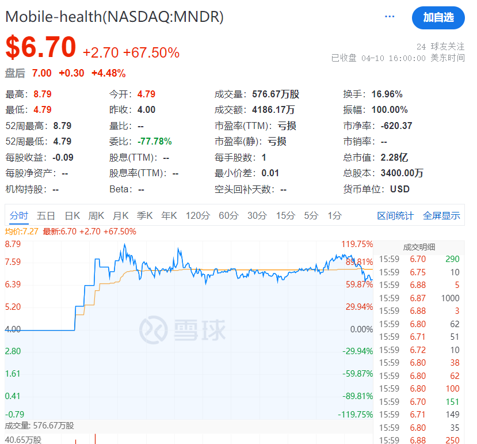Click the 今开 4.79 value
The height and width of the screenshot is (444, 477).
pos(146,94)
